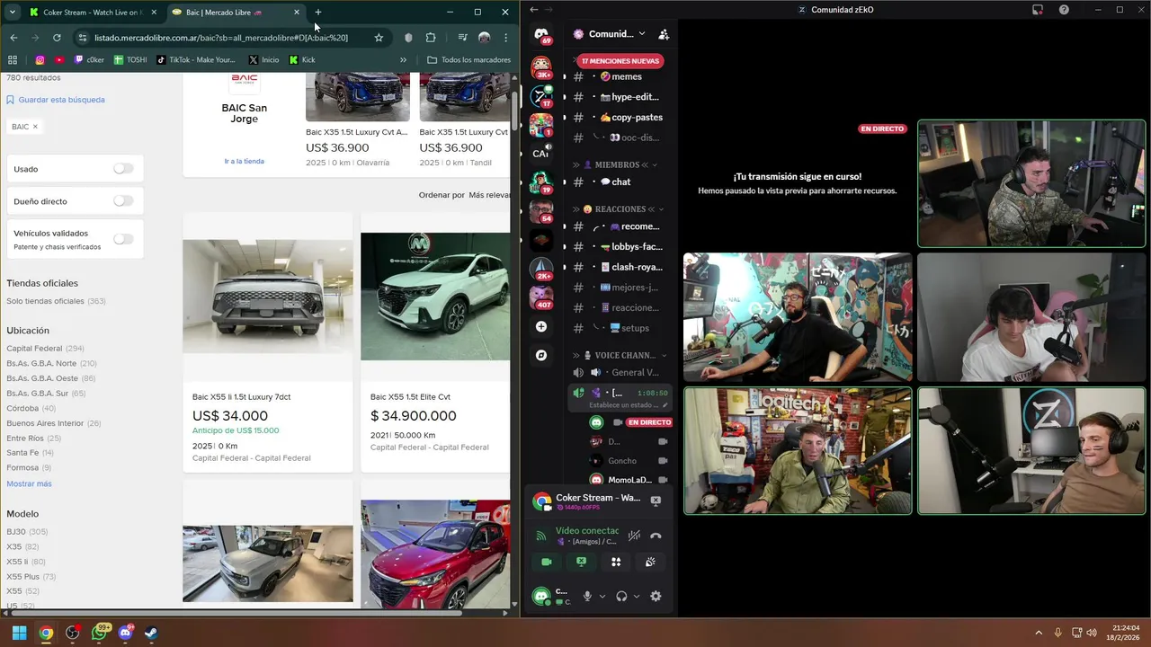The height and width of the screenshot is (647, 1151).
Task: Switch to Coker Stream Chrome tab
Action: [x=91, y=13]
